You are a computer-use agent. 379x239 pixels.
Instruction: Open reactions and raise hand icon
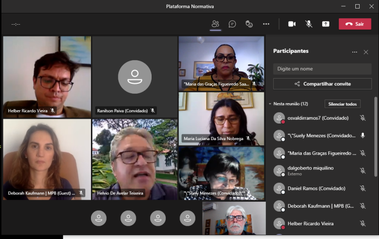tap(249, 24)
